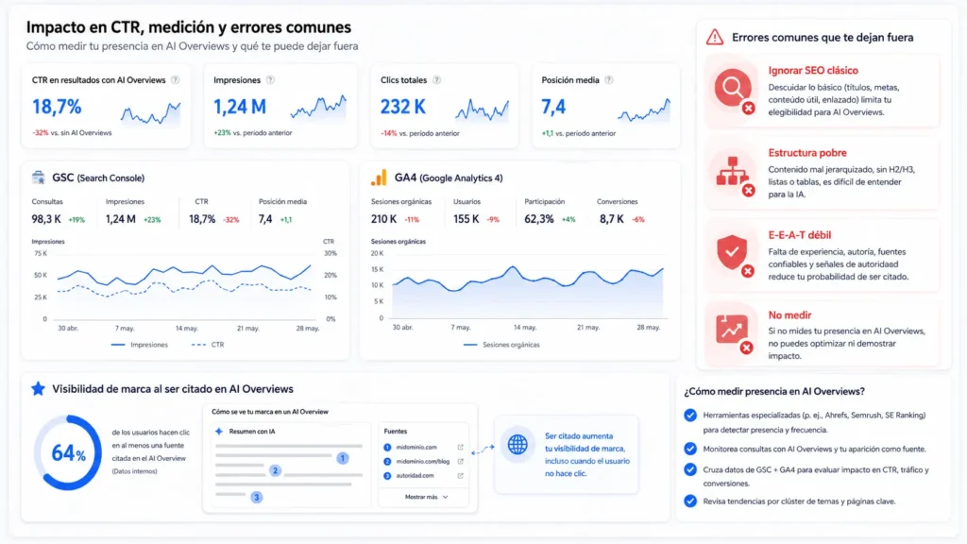Click the blue star icon beside Visibilidad de marca
The image size is (967, 544).
[x=38, y=388]
